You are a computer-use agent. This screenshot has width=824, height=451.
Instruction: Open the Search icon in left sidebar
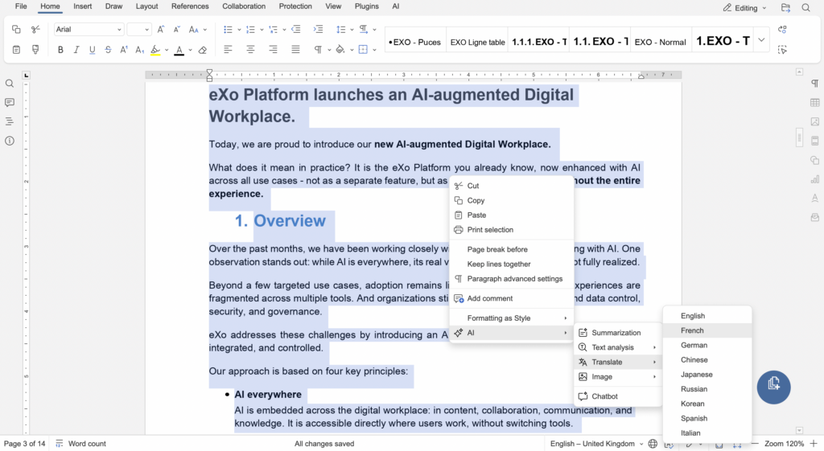(x=10, y=84)
